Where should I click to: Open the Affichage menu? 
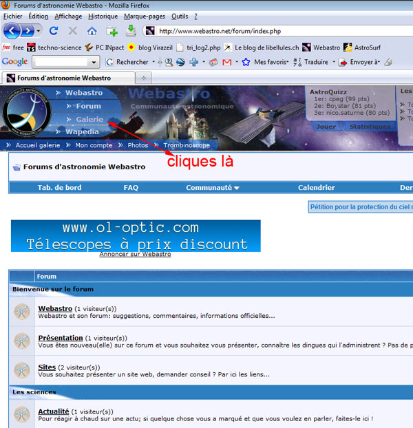point(68,17)
